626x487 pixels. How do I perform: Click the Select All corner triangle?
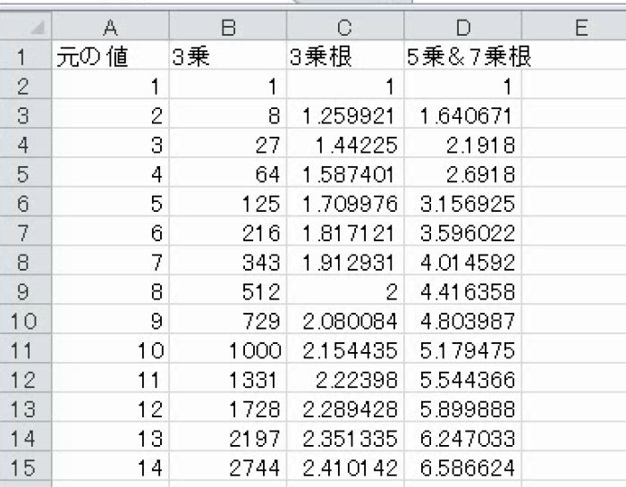(x=37, y=28)
